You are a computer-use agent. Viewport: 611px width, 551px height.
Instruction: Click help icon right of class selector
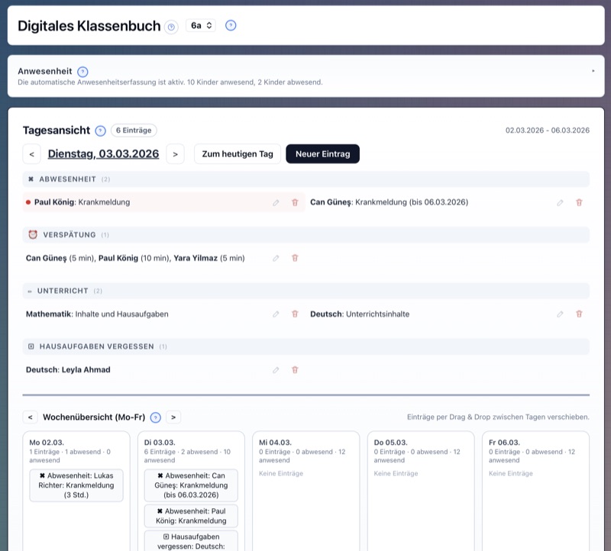[x=231, y=26]
